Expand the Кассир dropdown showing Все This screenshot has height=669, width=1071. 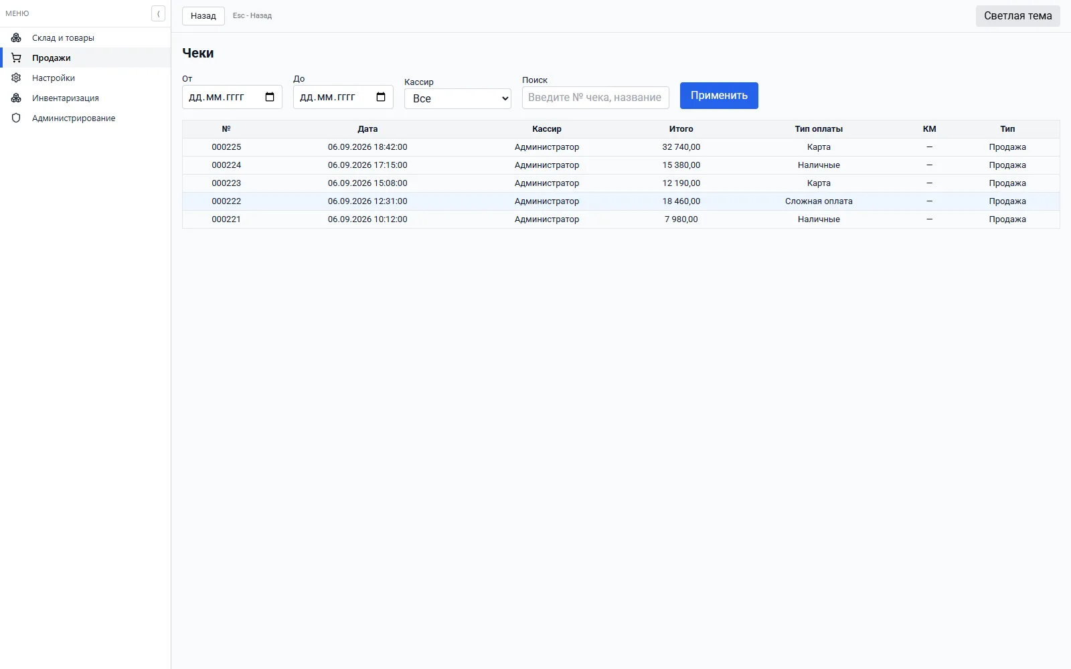458,98
